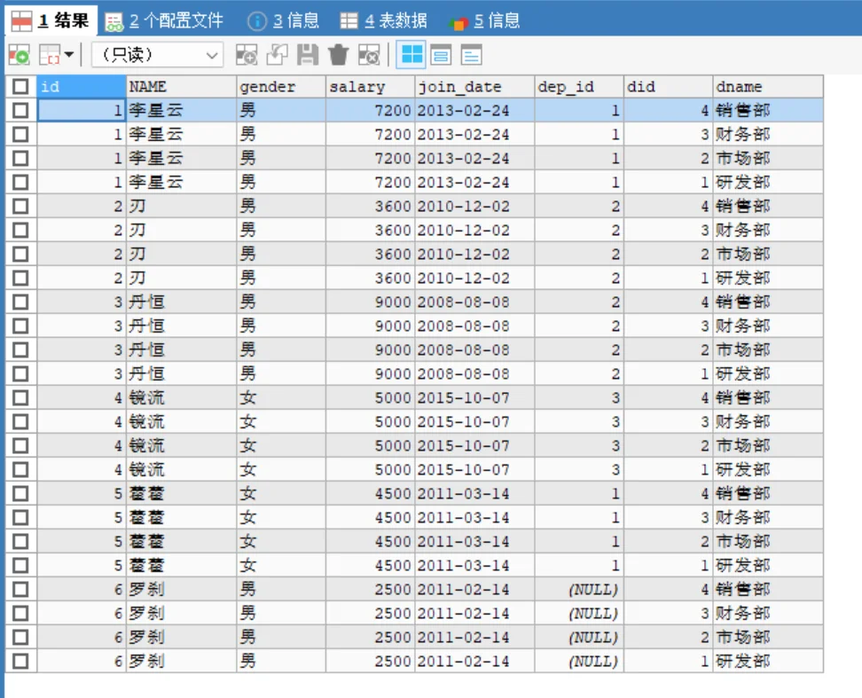Image resolution: width=862 pixels, height=698 pixels.
Task: Click the dname column header
Action: pos(767,87)
